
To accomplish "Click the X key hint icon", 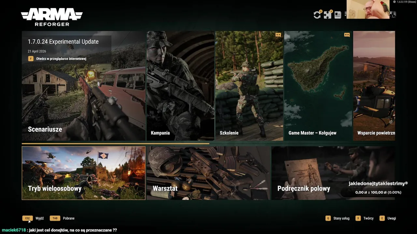I will (358, 218).
